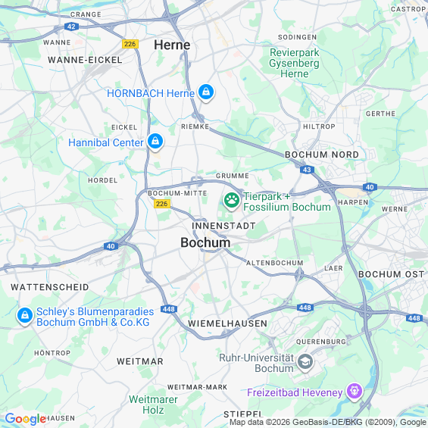Click the A42 highway shield near Crange
428x428 pixels.
(x=71, y=27)
